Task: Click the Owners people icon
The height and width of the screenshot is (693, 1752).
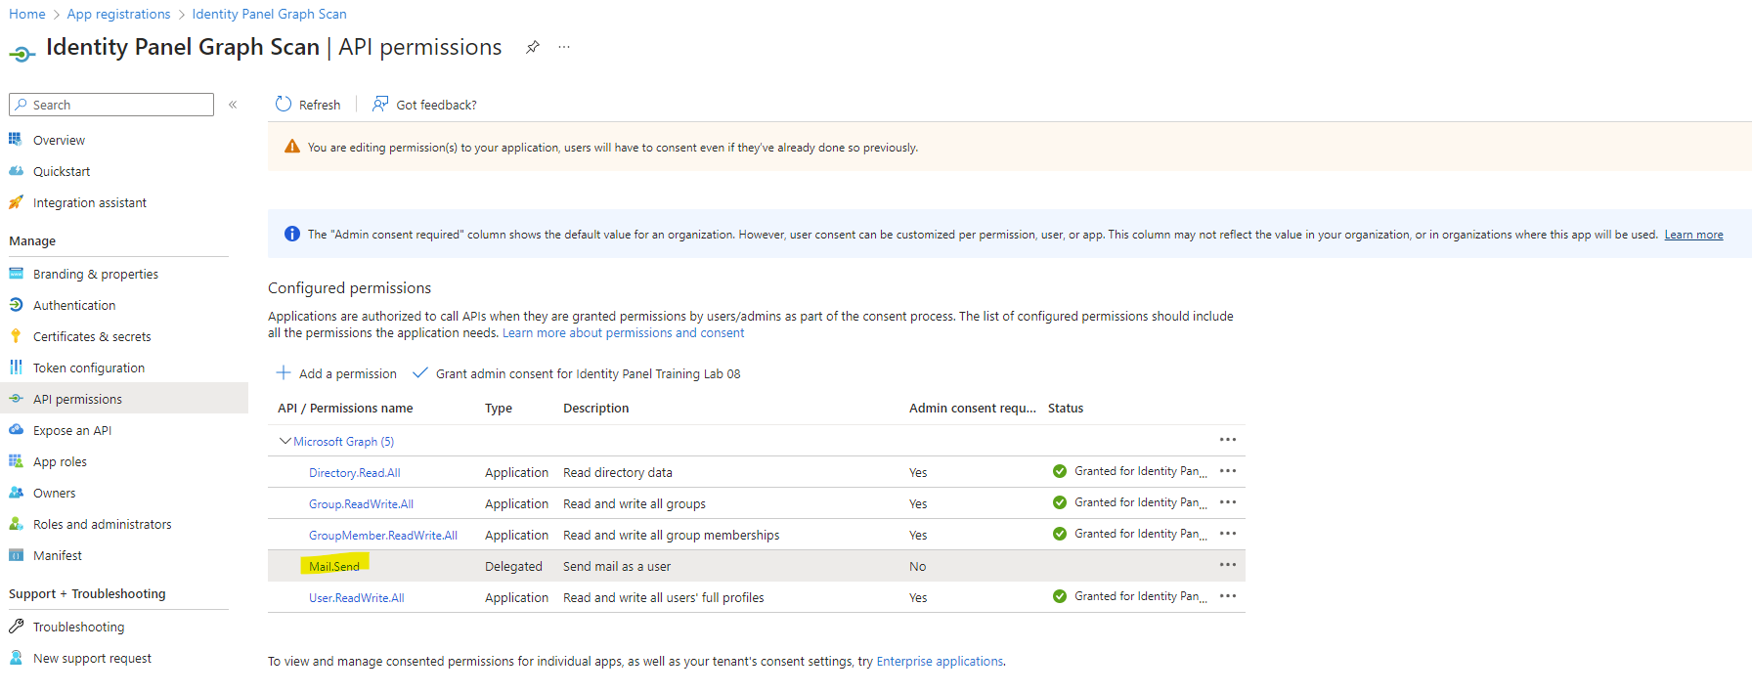Action: point(16,493)
